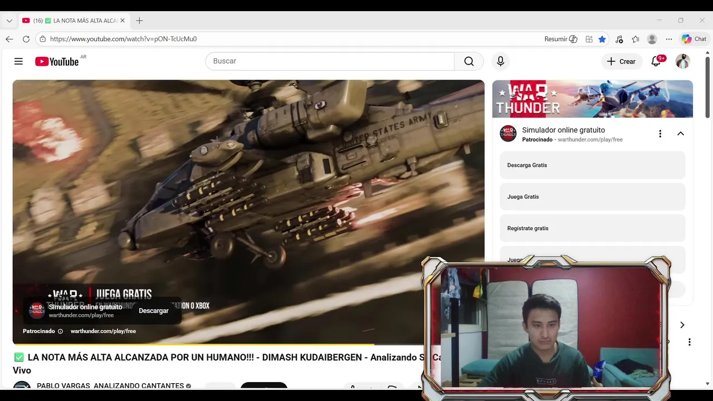Open the media control music note icon

tap(619, 39)
